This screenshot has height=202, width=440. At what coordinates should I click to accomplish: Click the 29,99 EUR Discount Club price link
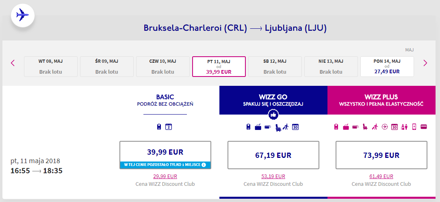pyautogui.click(x=165, y=176)
